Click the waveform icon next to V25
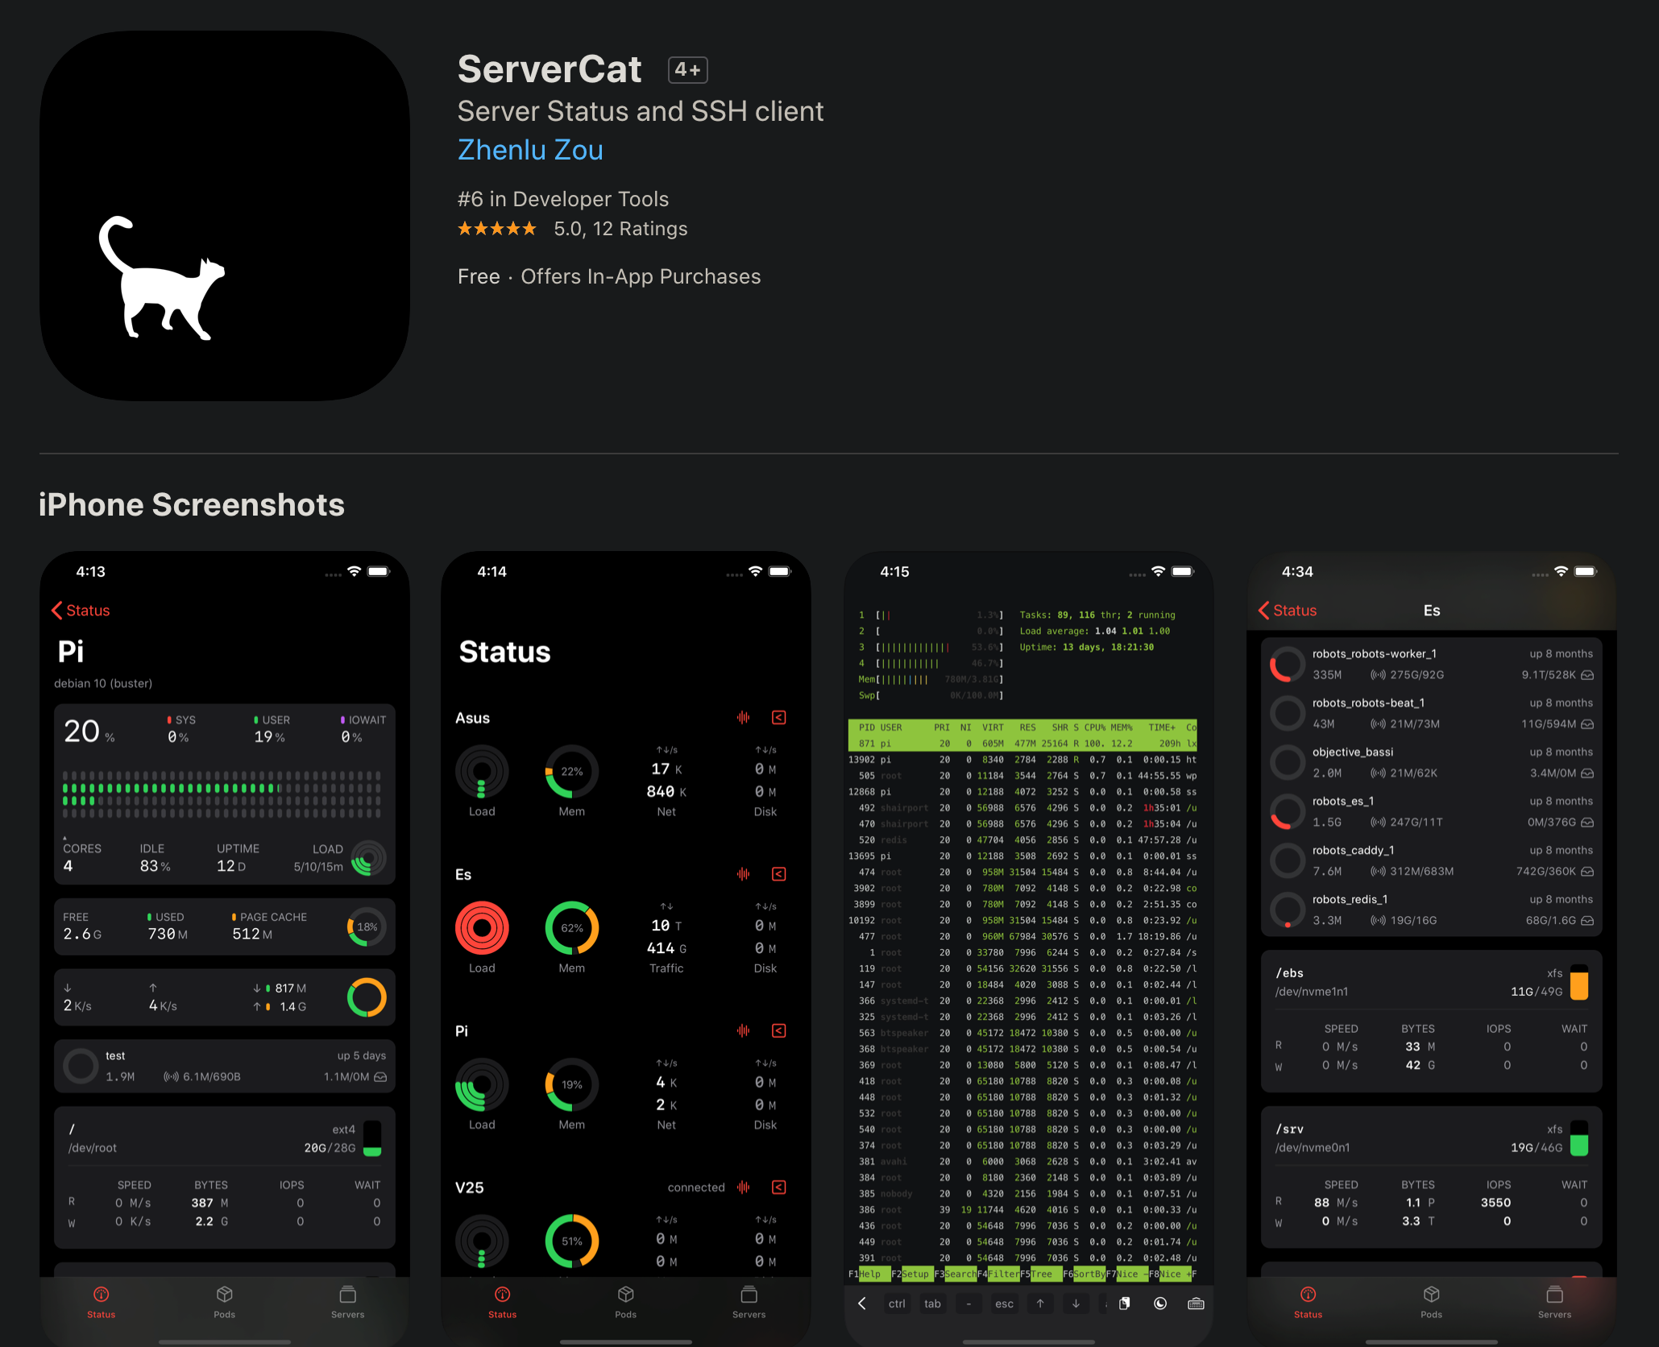The image size is (1659, 1347). point(743,1187)
